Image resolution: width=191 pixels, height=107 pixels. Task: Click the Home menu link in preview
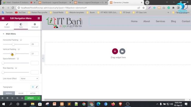[x=134, y=21]
